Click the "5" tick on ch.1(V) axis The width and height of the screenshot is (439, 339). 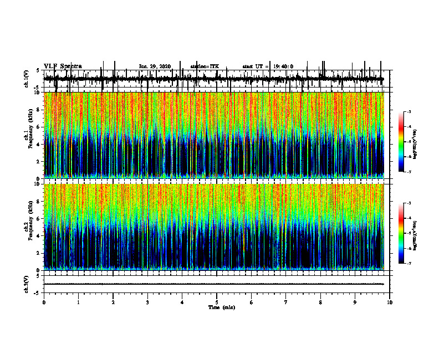coord(38,70)
